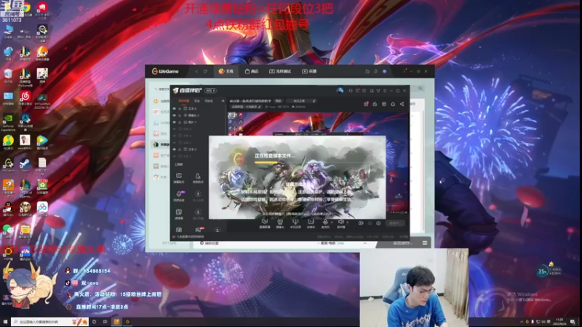Viewport: 582px width, 327px height.
Task: Go back in WeGame navigation
Action: [x=196, y=71]
